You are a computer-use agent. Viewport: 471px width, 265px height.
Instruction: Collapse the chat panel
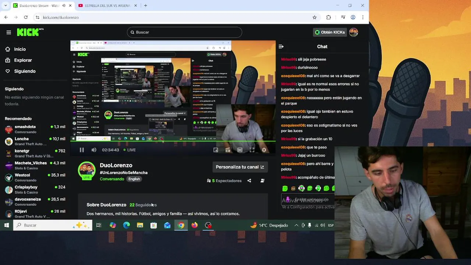coord(281,47)
